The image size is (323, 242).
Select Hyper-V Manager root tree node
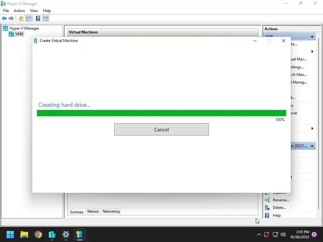pyautogui.click(x=24, y=28)
